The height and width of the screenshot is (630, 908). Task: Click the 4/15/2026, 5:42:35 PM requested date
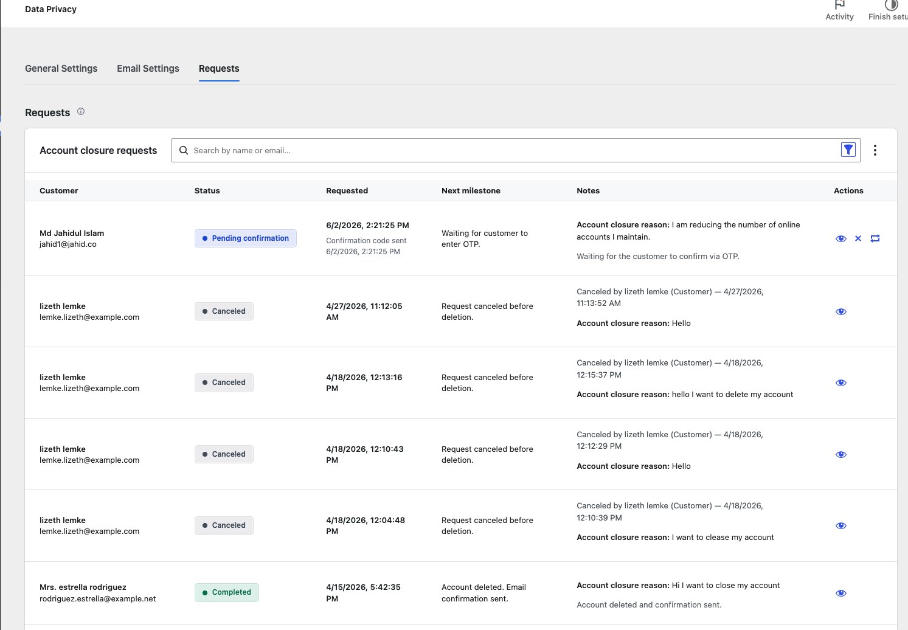point(364,593)
